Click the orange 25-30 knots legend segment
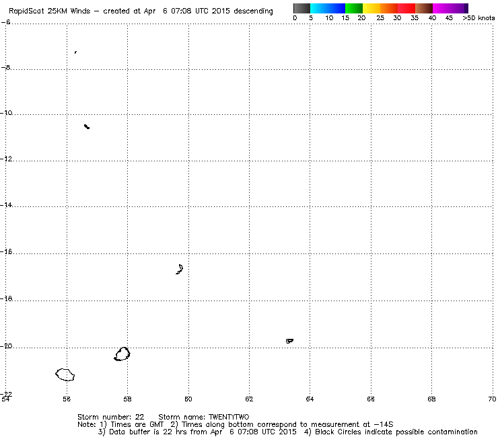Screen dimensions: 498x437 tap(389, 8)
